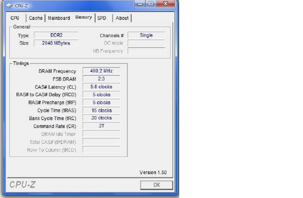Click the CPU-Z title bar icon
This screenshot has height=198, width=303.
pyautogui.click(x=9, y=6)
